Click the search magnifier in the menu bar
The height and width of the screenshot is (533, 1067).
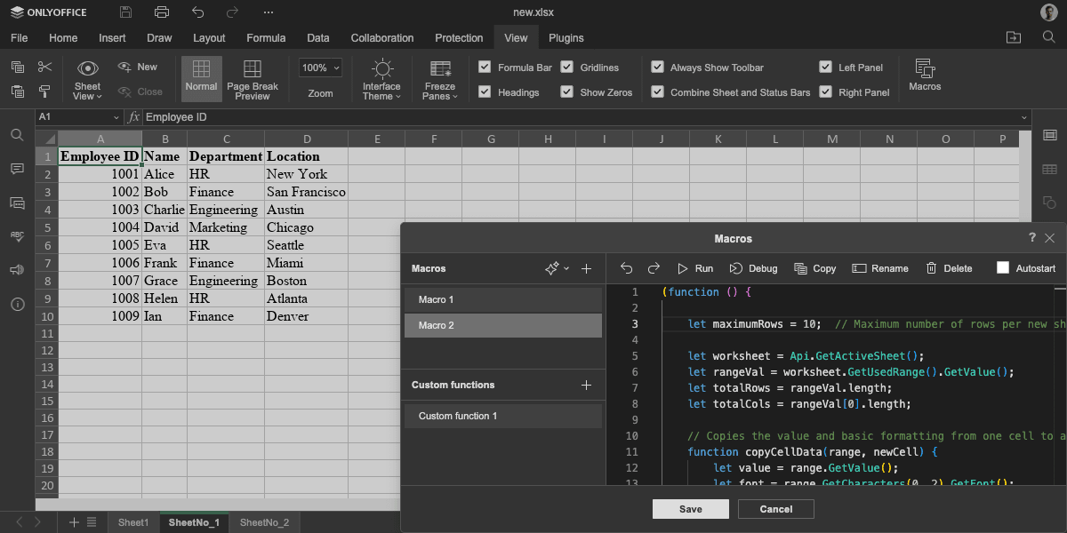pyautogui.click(x=1049, y=37)
